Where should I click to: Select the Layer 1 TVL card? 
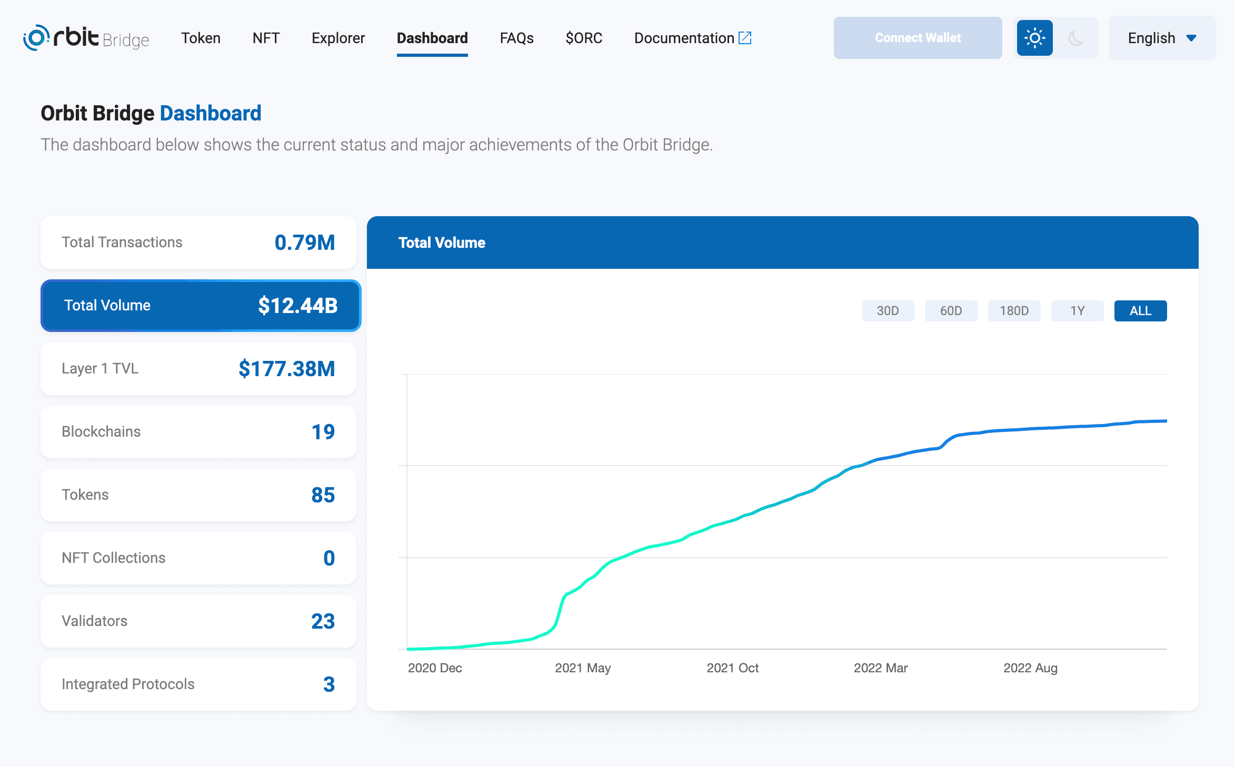tap(198, 369)
